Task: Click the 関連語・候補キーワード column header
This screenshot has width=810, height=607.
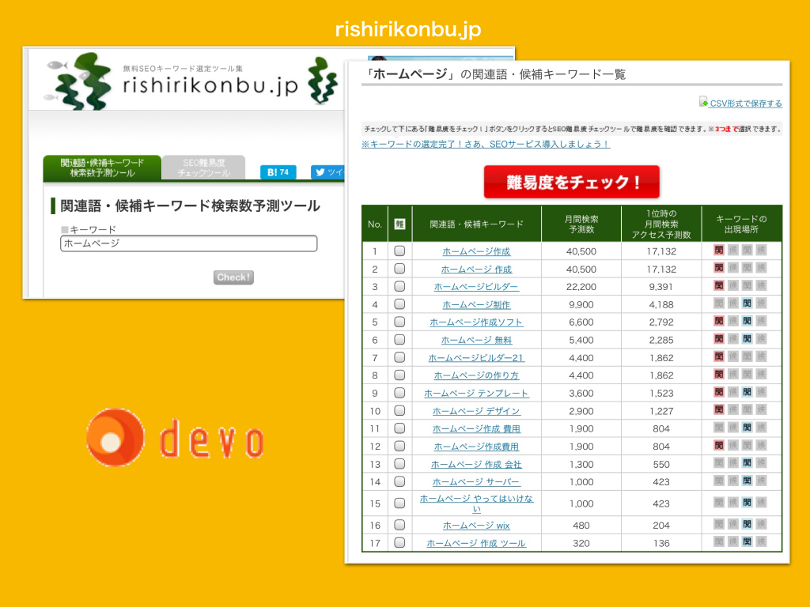Action: [476, 224]
